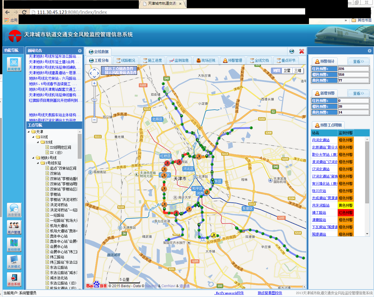Select 洪泥河桥站 in the work-site tree
374x297 pixels.
pos(59,205)
